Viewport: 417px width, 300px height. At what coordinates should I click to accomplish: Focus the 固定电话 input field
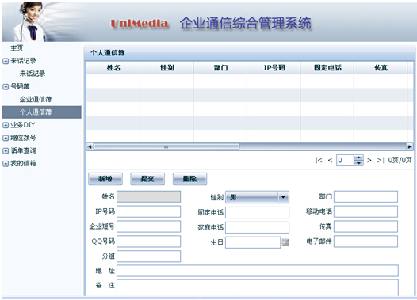tap(257, 213)
